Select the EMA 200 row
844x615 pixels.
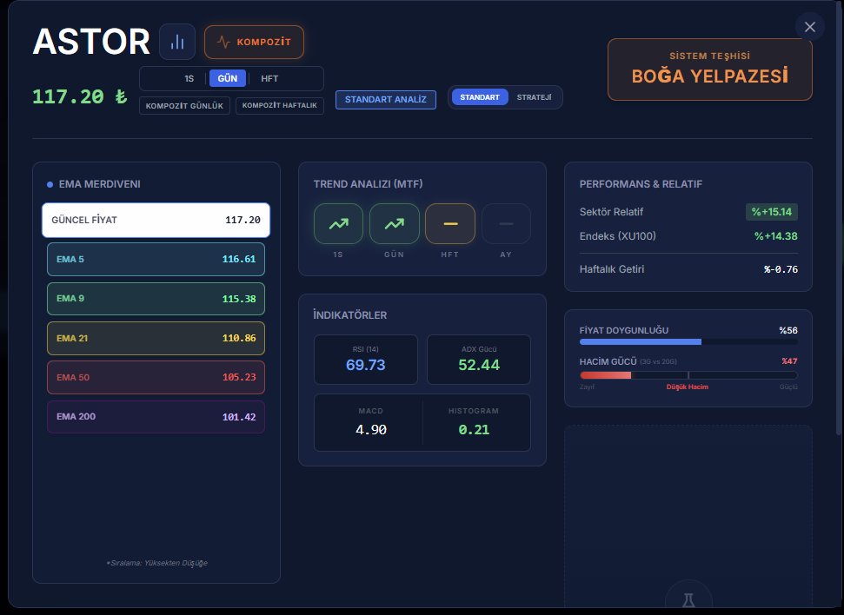point(156,417)
